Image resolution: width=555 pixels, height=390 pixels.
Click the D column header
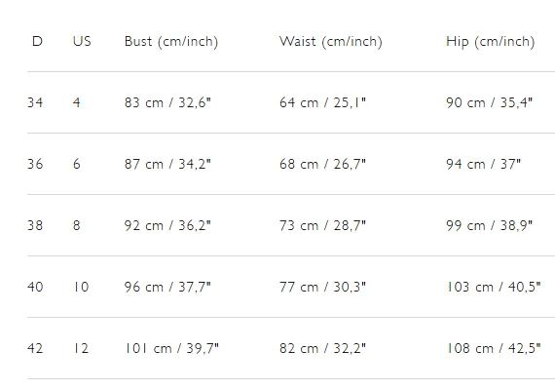pos(37,42)
